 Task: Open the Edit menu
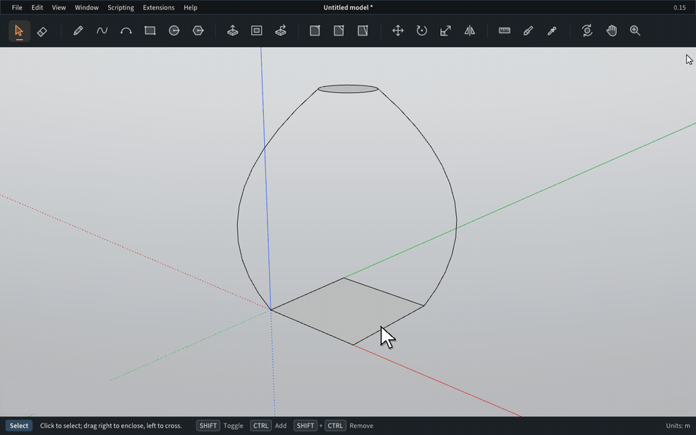pyautogui.click(x=37, y=7)
